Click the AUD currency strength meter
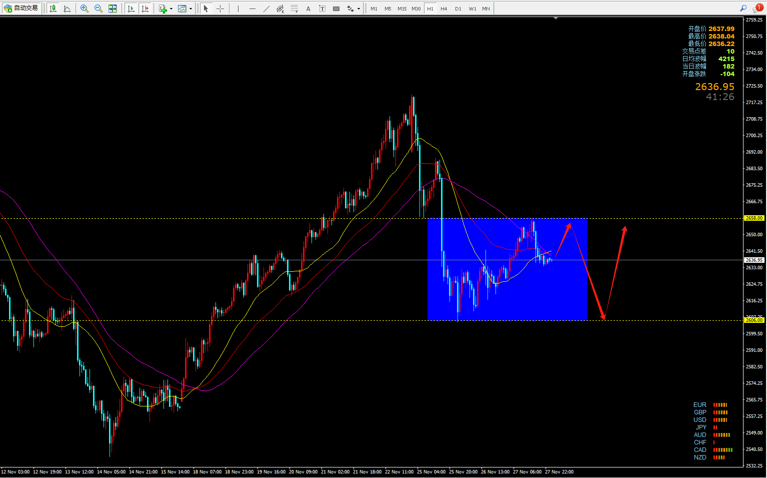This screenshot has width=767, height=478. [x=722, y=435]
